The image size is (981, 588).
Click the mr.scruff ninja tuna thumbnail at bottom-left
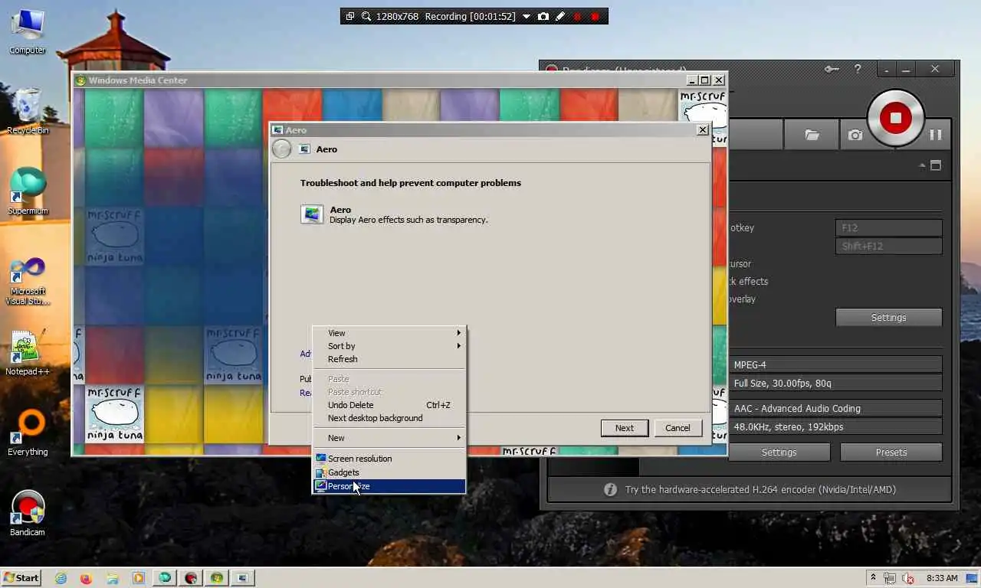114,414
